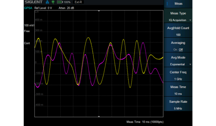
Task: Select the GPSA mode label
Action: coord(28,8)
